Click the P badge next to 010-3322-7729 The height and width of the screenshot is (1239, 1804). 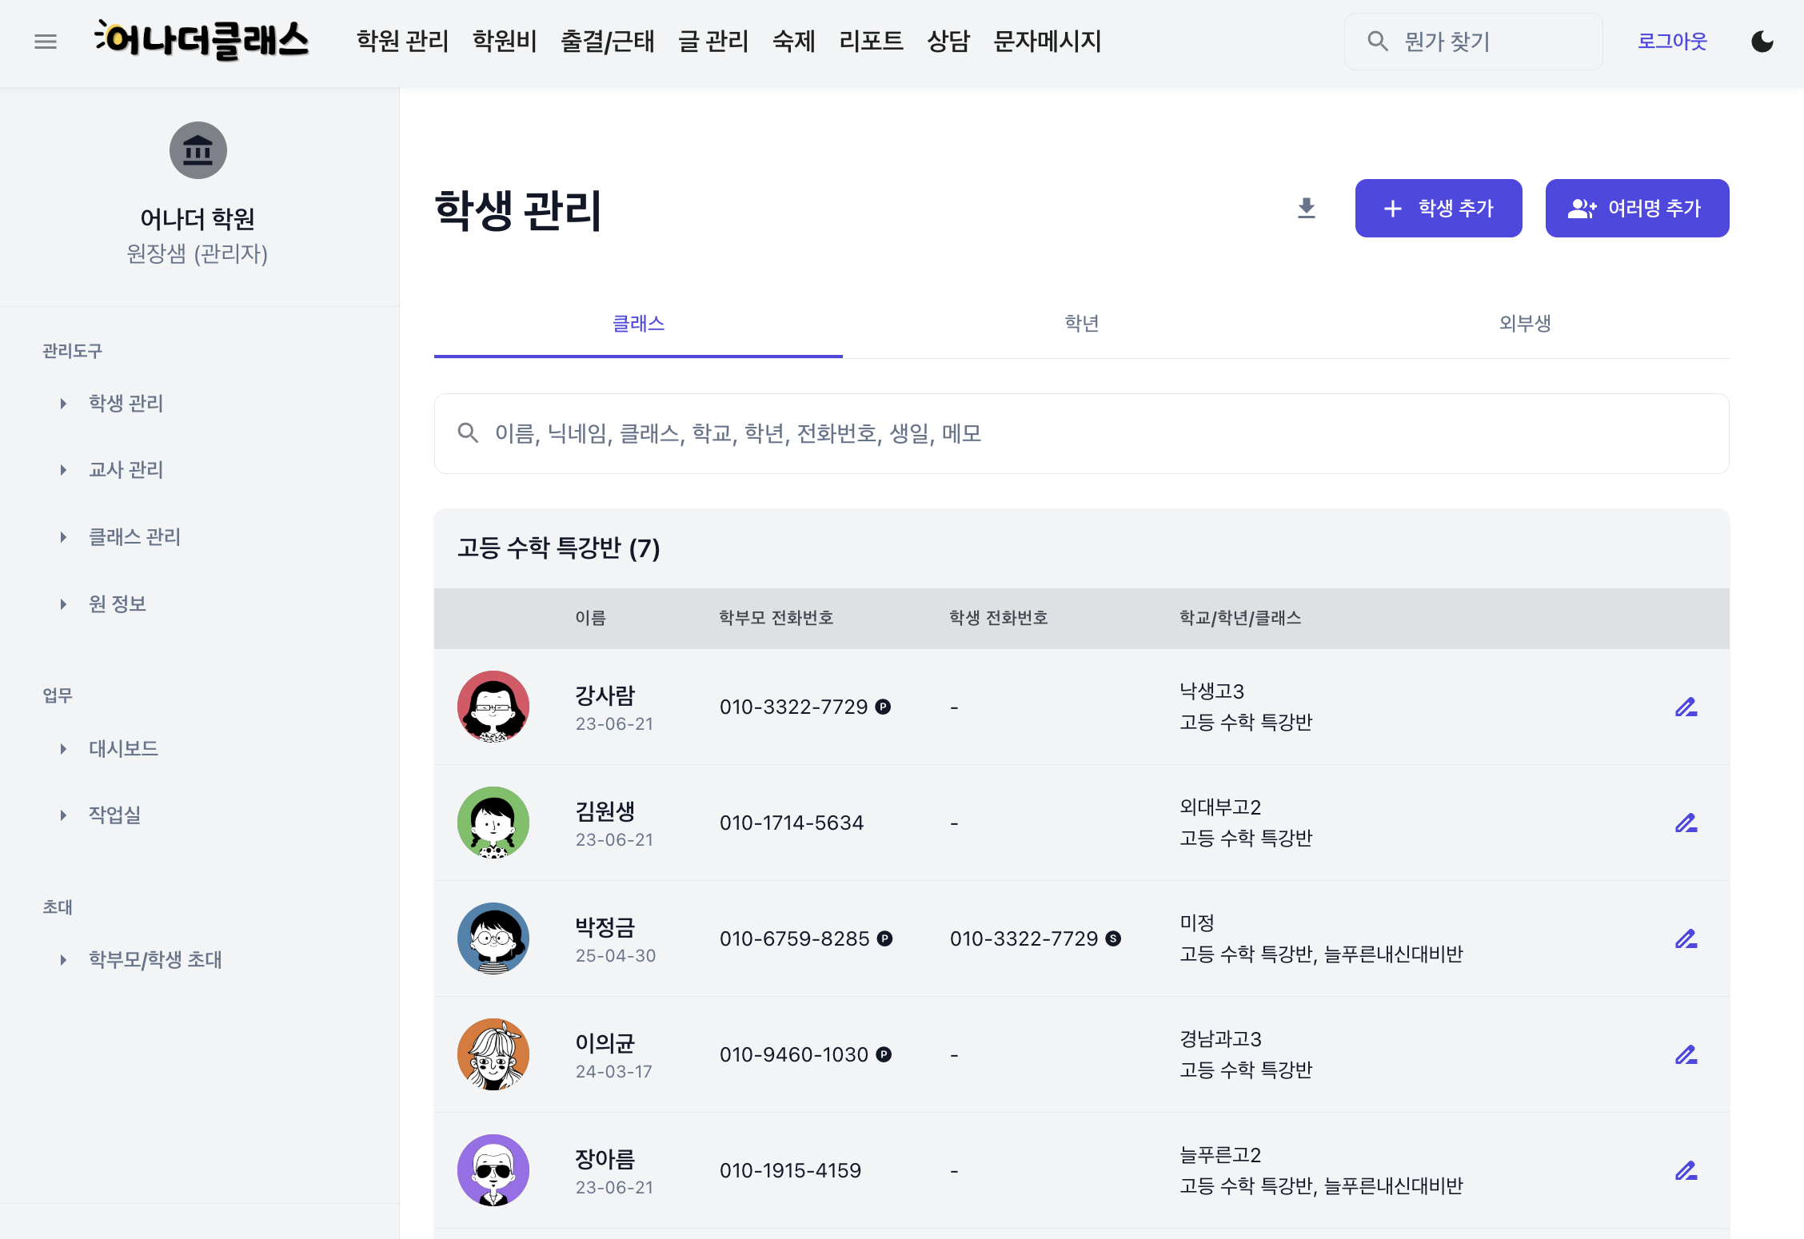pyautogui.click(x=883, y=707)
